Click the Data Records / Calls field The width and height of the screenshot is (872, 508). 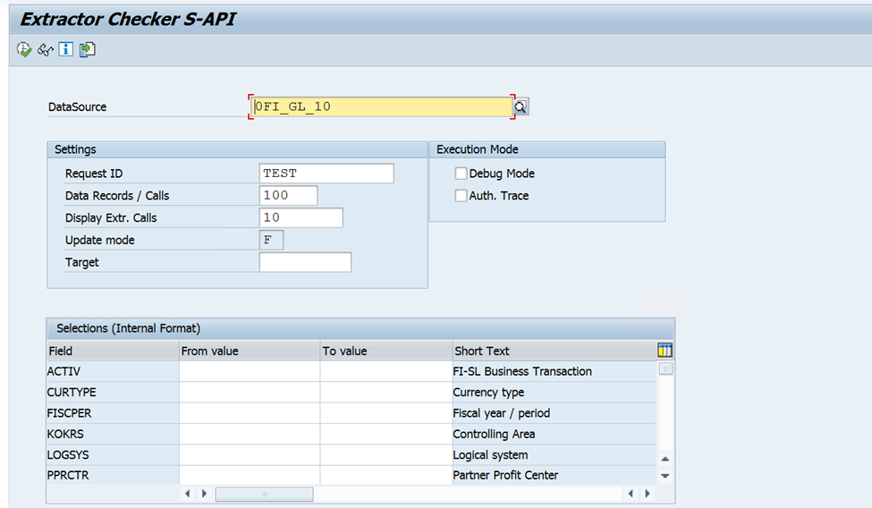(x=288, y=196)
